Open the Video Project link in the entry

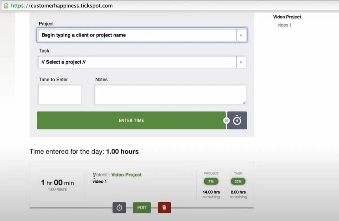point(127,175)
